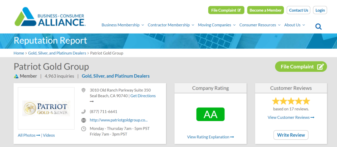Image resolution: width=337 pixels, height=147 pixels.
Task: Click the small BCA Member badge icon
Action: (16, 76)
